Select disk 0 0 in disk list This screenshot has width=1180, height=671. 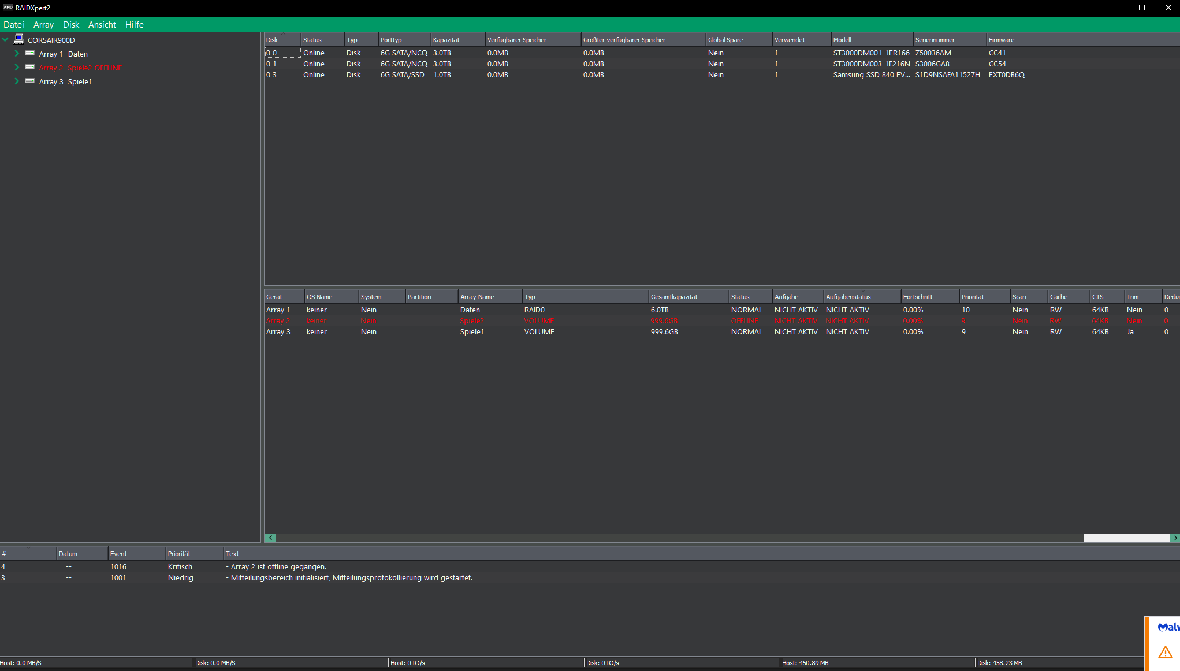[272, 52]
